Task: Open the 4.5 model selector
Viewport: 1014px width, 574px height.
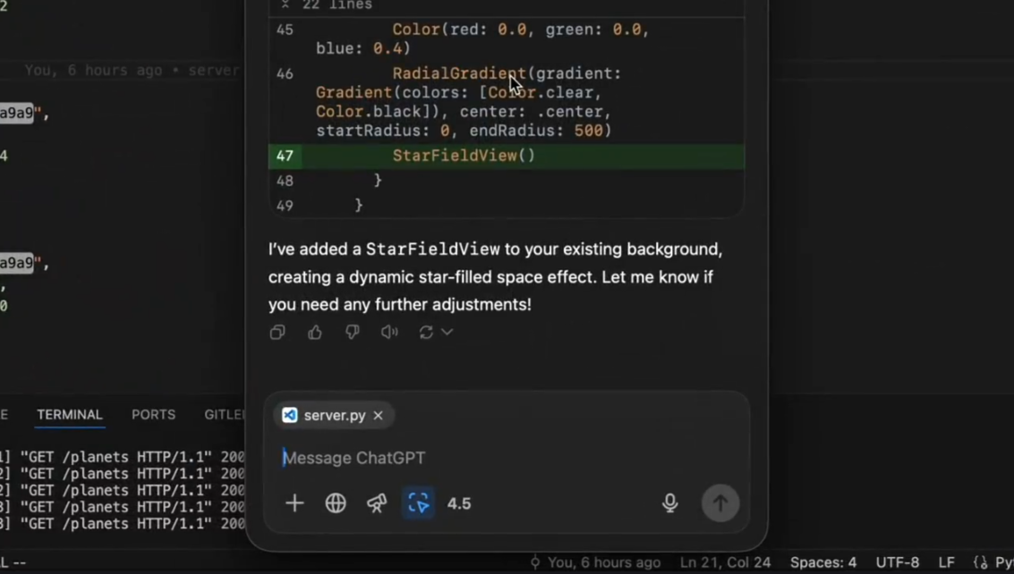Action: tap(459, 503)
